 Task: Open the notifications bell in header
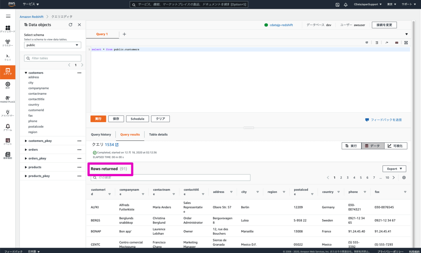[346, 5]
